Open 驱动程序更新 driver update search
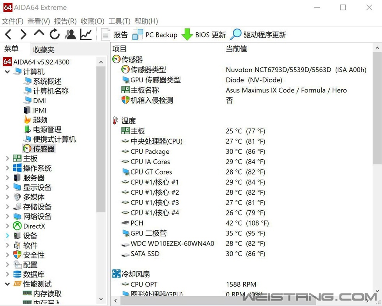The height and width of the screenshot is (306, 382). tap(258, 35)
